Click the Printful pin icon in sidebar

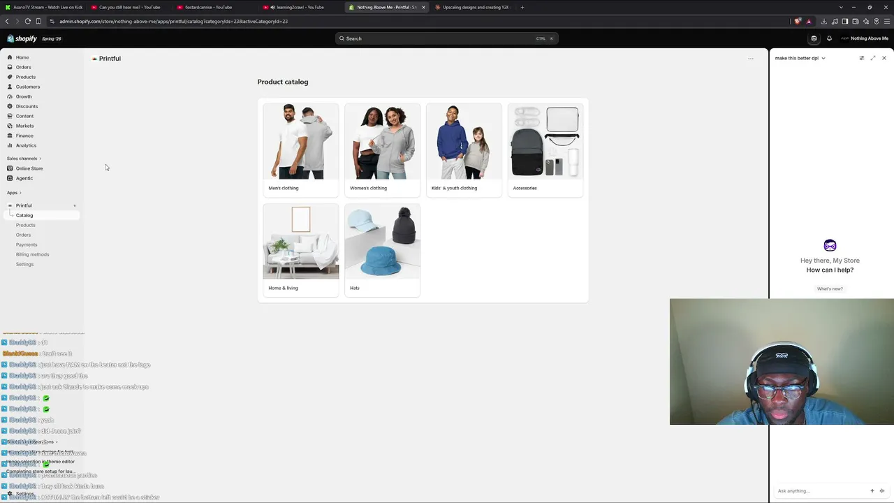click(x=75, y=205)
